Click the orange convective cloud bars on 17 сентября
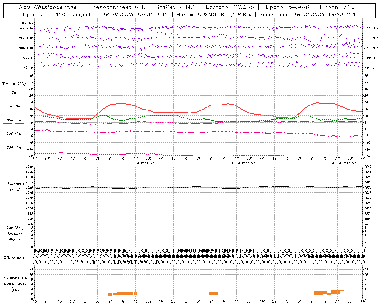 coord(123,294)
